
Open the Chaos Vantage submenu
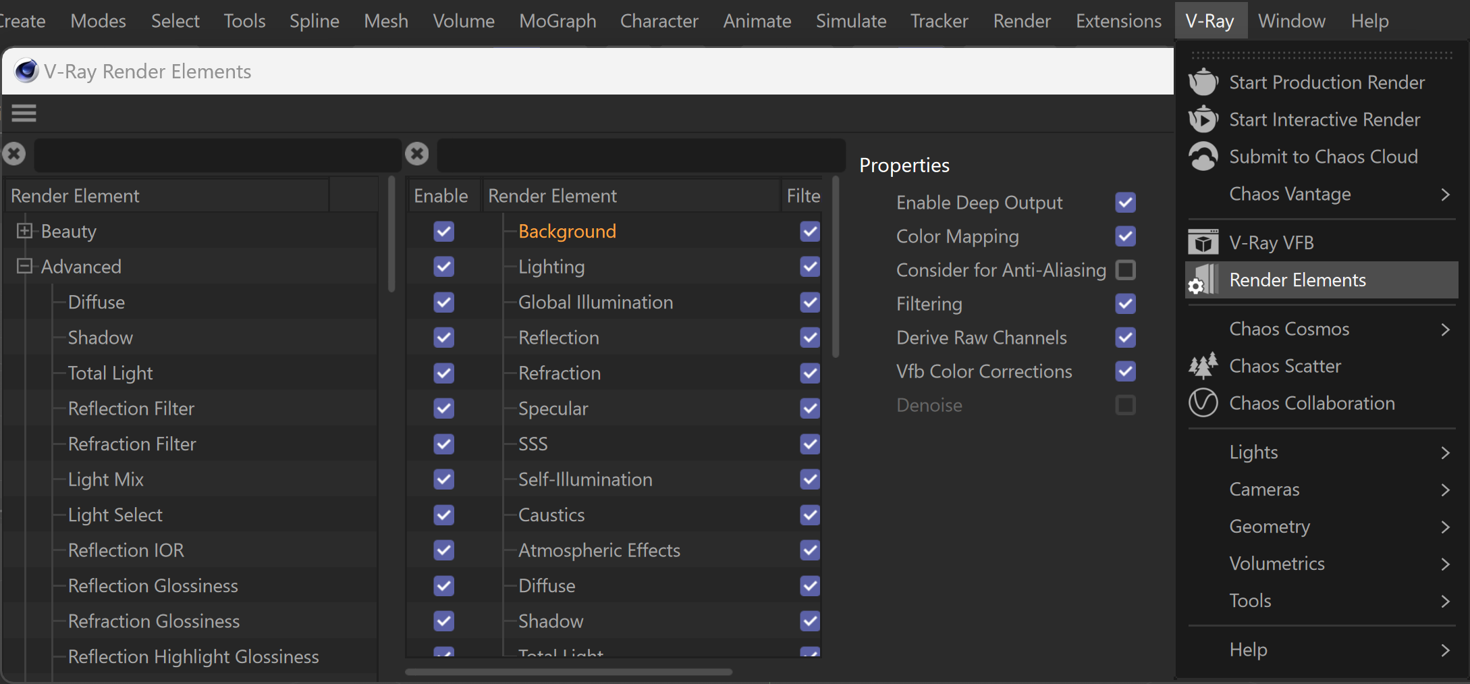(1322, 194)
